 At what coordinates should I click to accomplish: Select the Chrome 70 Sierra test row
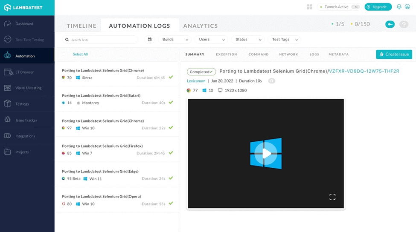point(117,74)
